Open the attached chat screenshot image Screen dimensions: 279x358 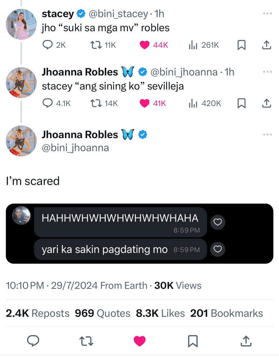tap(140, 234)
